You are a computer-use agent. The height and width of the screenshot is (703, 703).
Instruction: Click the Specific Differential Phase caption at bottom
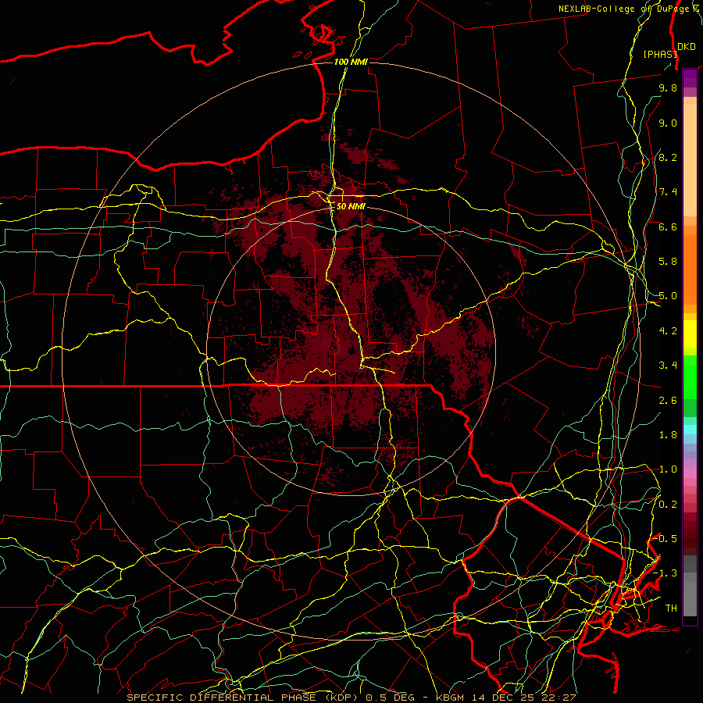pyautogui.click(x=351, y=698)
